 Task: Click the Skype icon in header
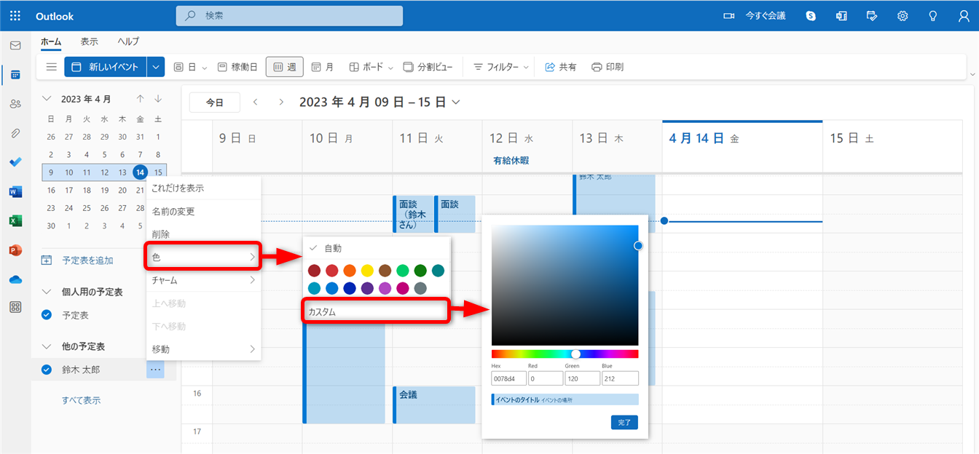pyautogui.click(x=811, y=16)
